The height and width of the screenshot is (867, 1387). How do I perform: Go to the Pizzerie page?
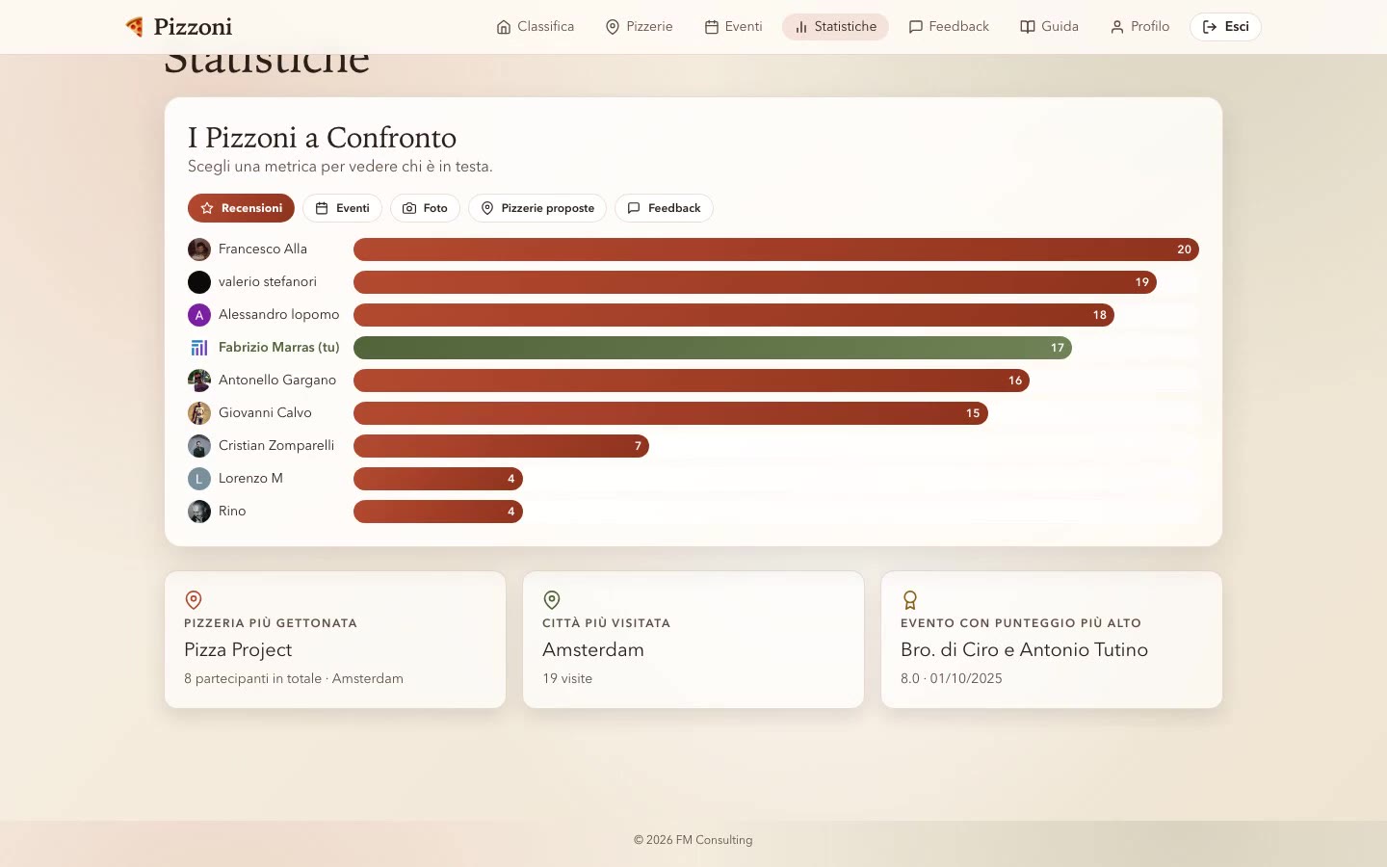(x=639, y=27)
